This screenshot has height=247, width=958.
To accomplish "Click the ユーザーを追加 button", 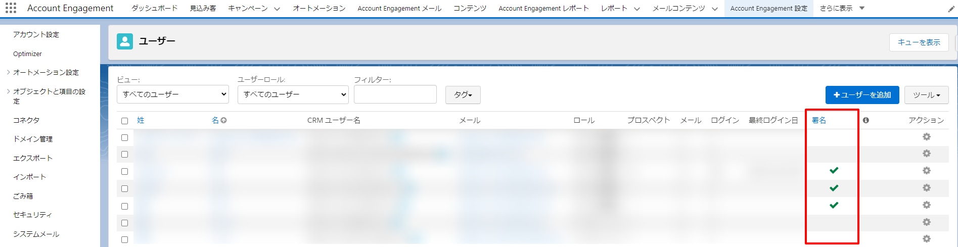I will click(862, 95).
